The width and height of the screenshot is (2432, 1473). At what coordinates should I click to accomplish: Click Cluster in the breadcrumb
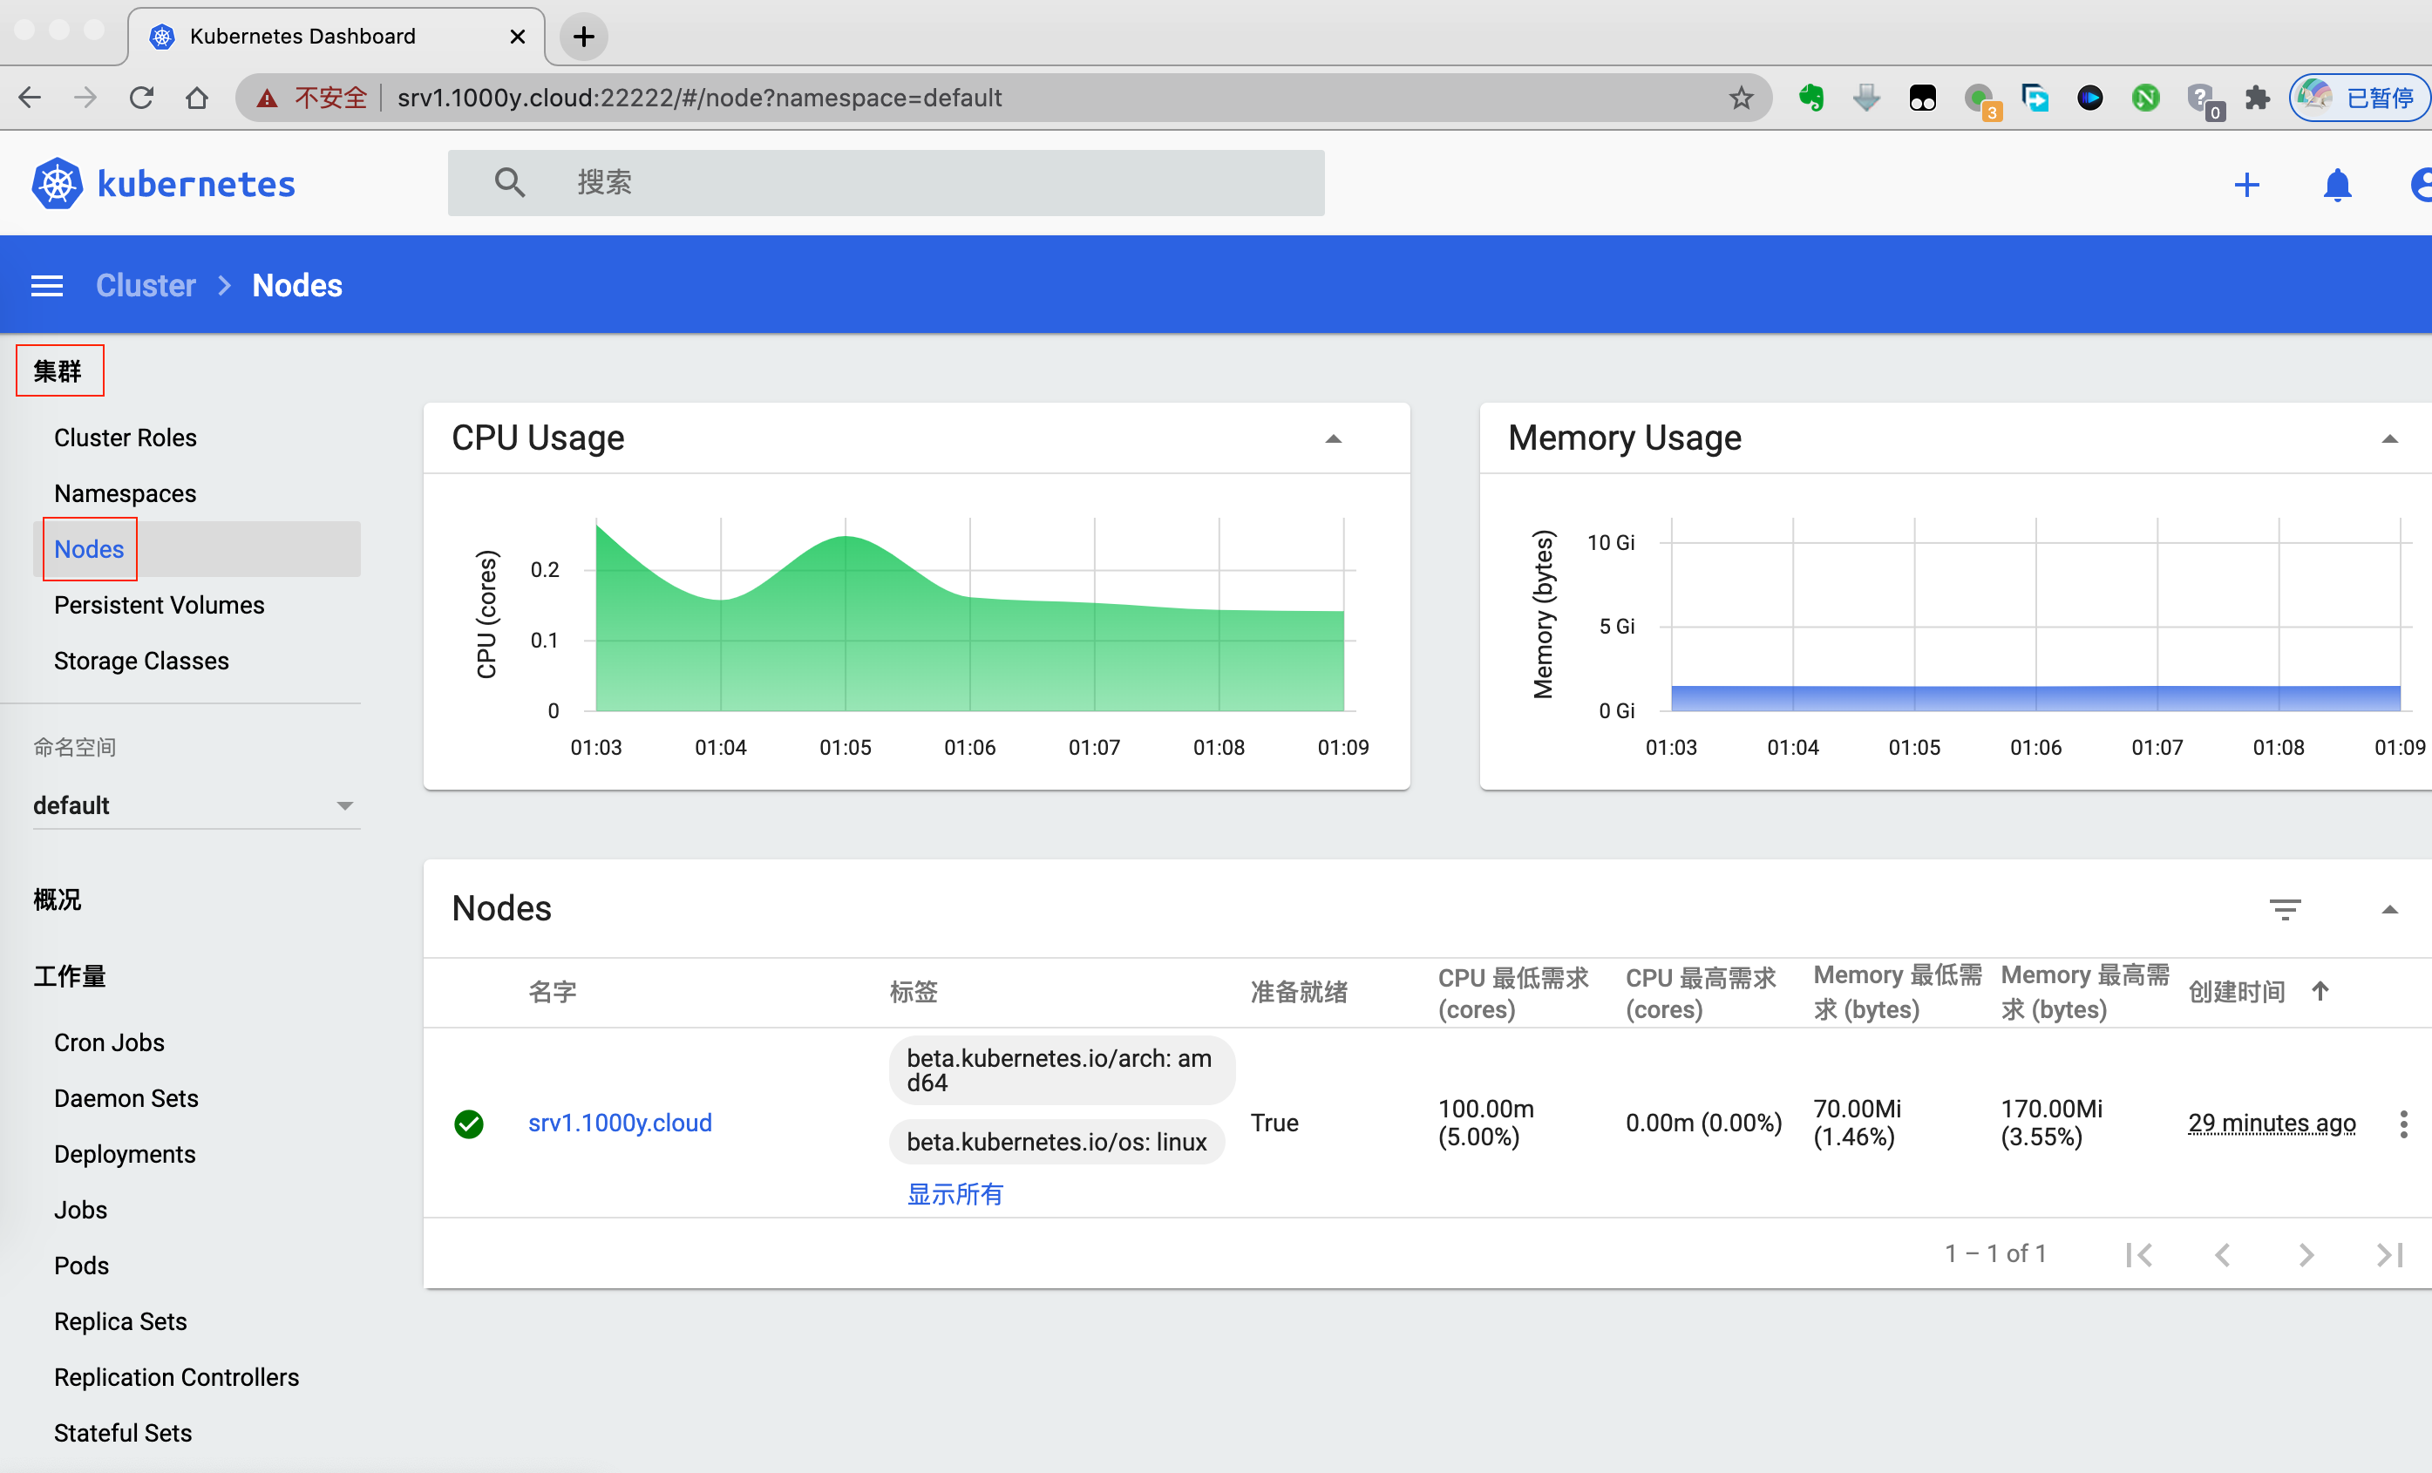[146, 286]
